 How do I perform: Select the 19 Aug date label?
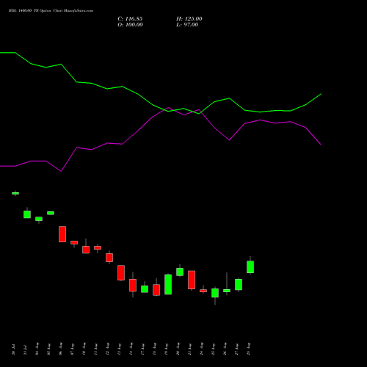click(166, 349)
